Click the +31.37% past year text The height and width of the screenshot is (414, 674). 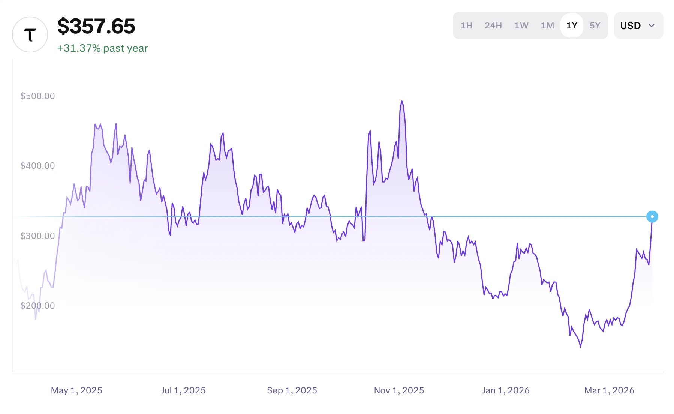point(102,48)
